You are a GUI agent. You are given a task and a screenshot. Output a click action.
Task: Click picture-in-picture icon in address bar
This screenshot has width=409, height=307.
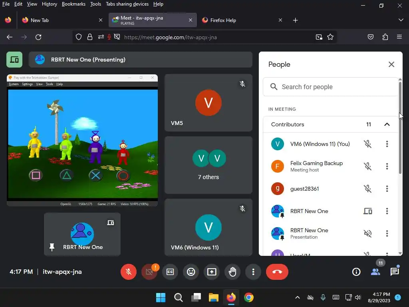319,37
